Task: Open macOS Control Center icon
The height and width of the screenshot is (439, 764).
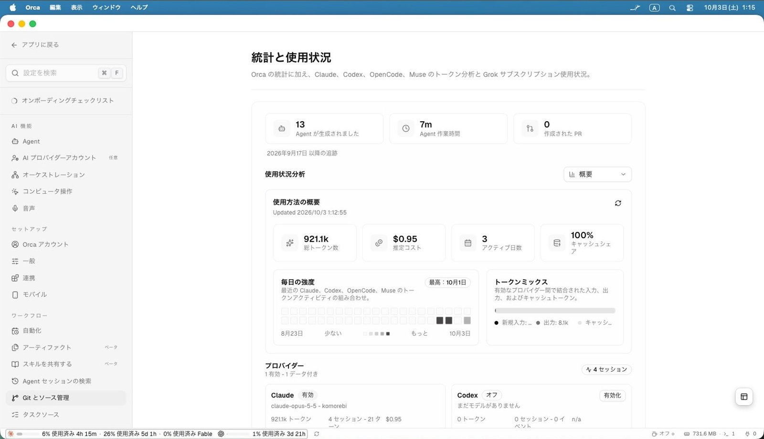Action: point(690,8)
